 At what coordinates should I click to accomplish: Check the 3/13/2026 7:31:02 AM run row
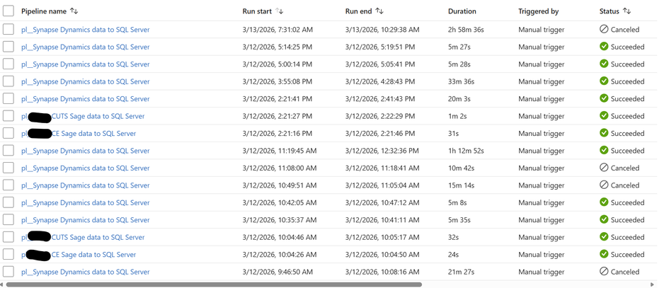click(8, 30)
